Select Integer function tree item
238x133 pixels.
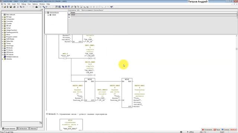coord(12,30)
